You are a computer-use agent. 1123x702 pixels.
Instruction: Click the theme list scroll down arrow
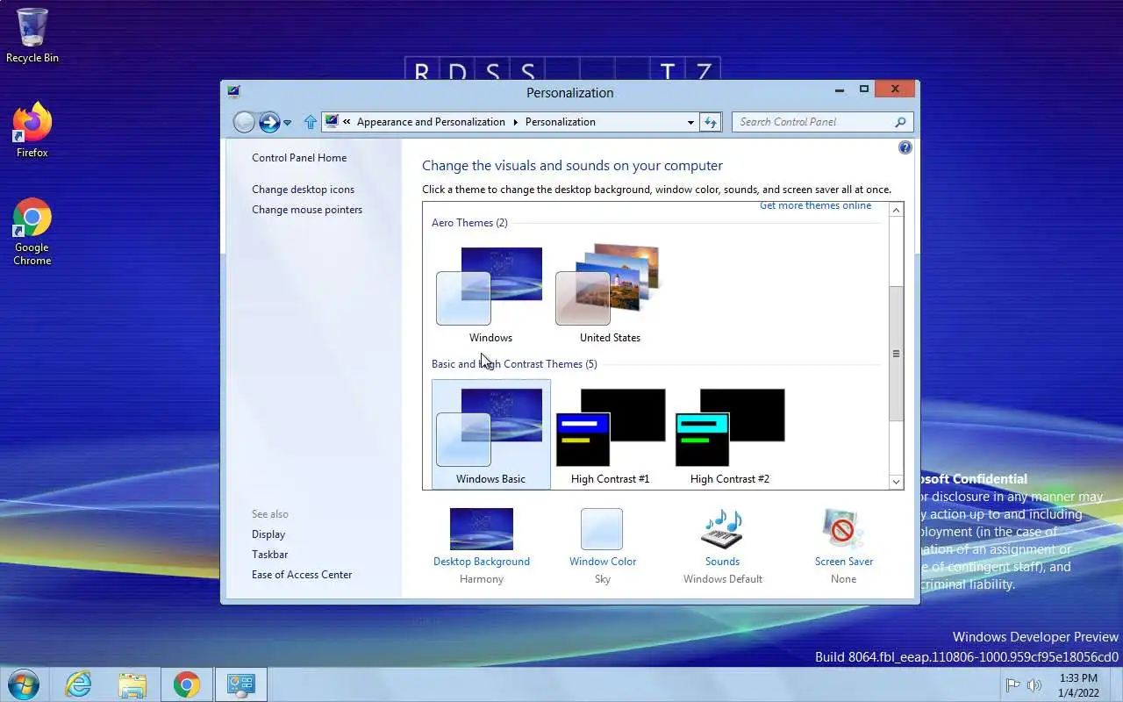click(896, 481)
